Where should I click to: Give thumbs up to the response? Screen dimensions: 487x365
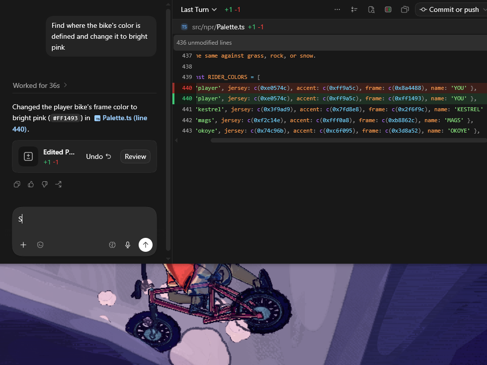(x=31, y=184)
